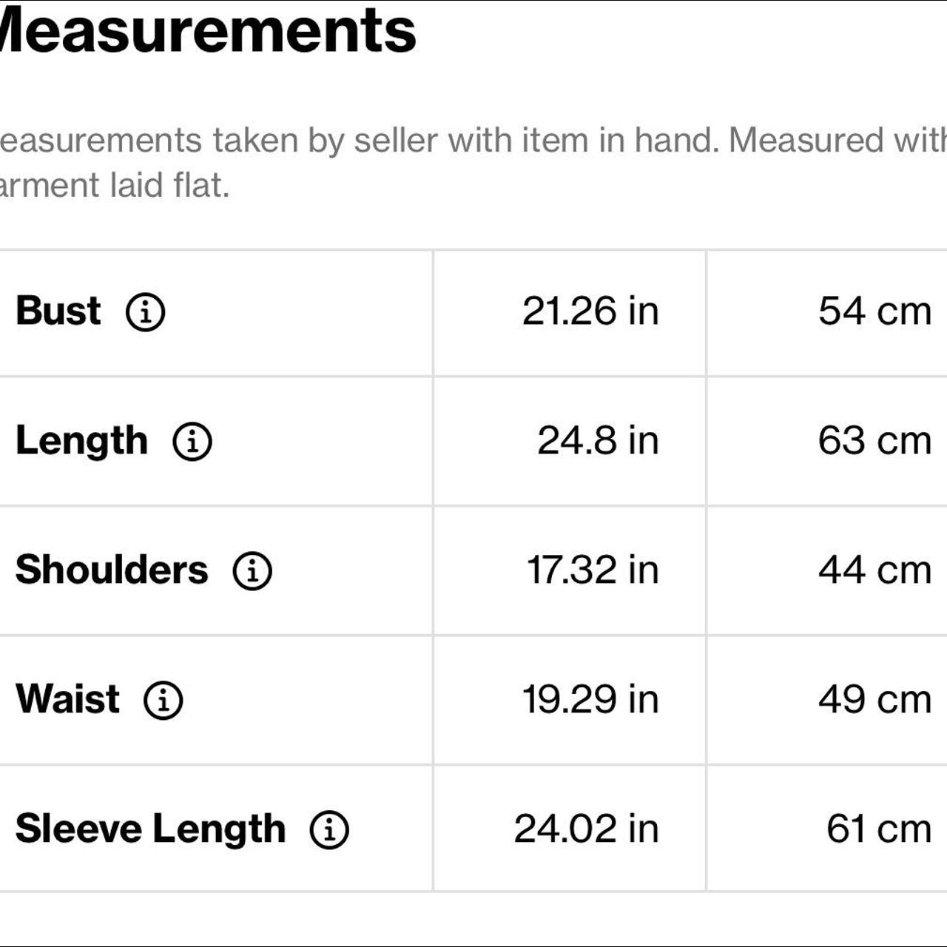Open the Shoulders info icon
The height and width of the screenshot is (947, 947).
pos(252,570)
